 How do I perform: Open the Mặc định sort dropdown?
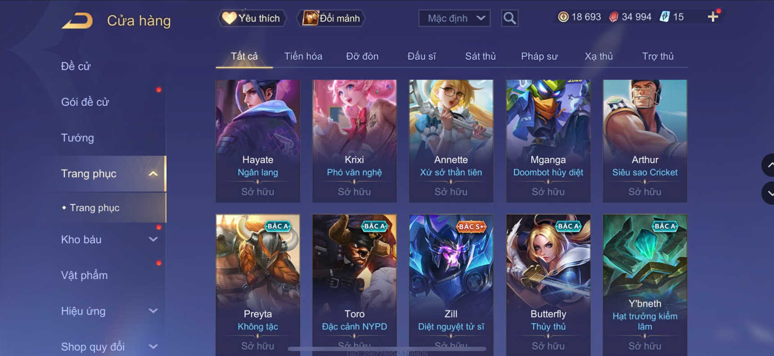coord(454,18)
